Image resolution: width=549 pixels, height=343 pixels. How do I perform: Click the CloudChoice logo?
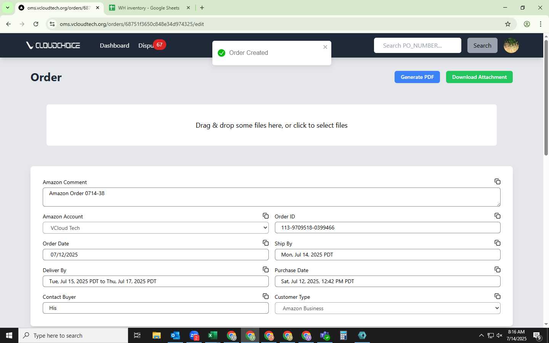(x=53, y=45)
